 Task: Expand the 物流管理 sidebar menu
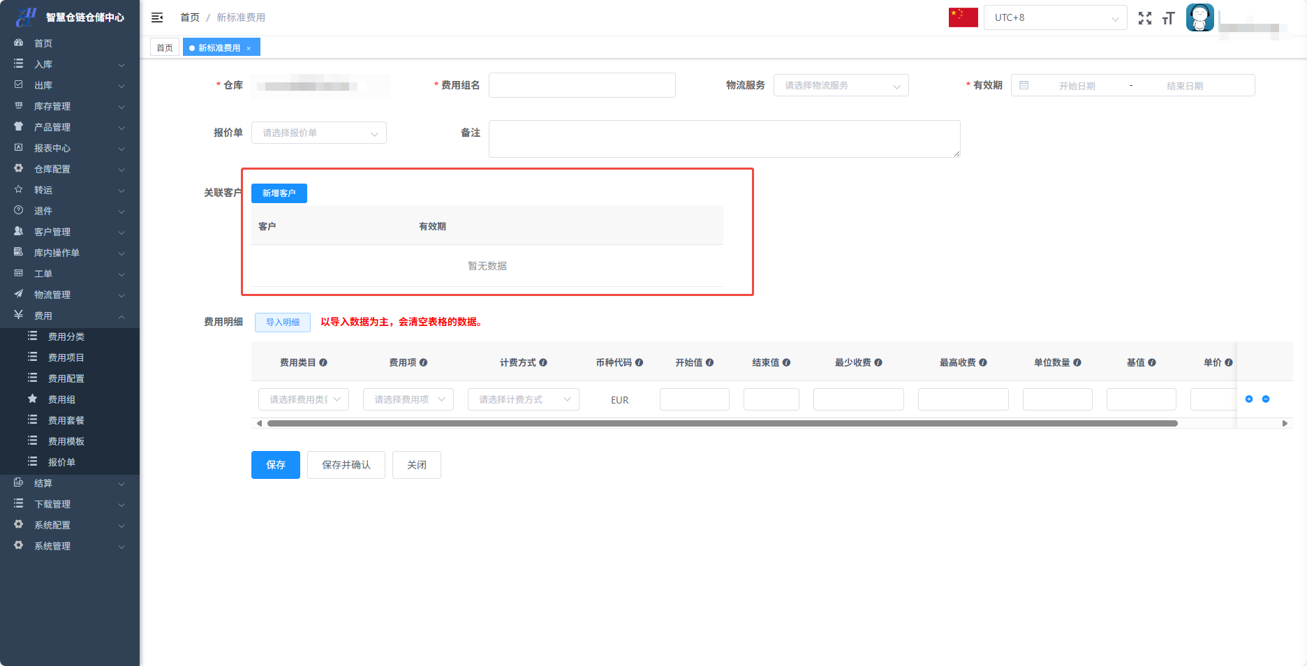70,295
